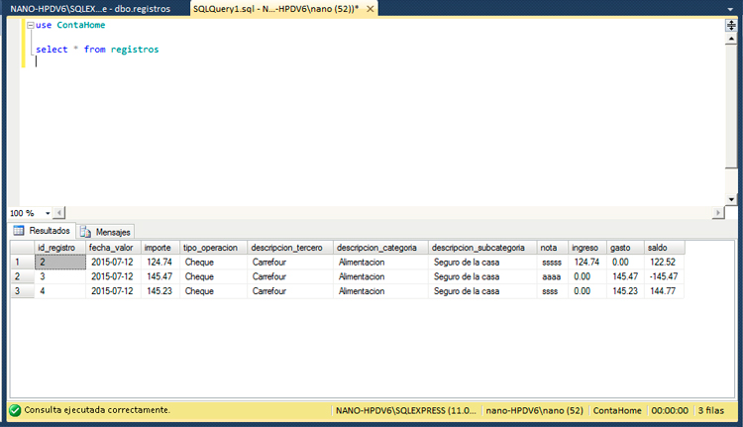Open the Mensajes tab
Viewport: 743px width, 427px height.
coord(105,232)
